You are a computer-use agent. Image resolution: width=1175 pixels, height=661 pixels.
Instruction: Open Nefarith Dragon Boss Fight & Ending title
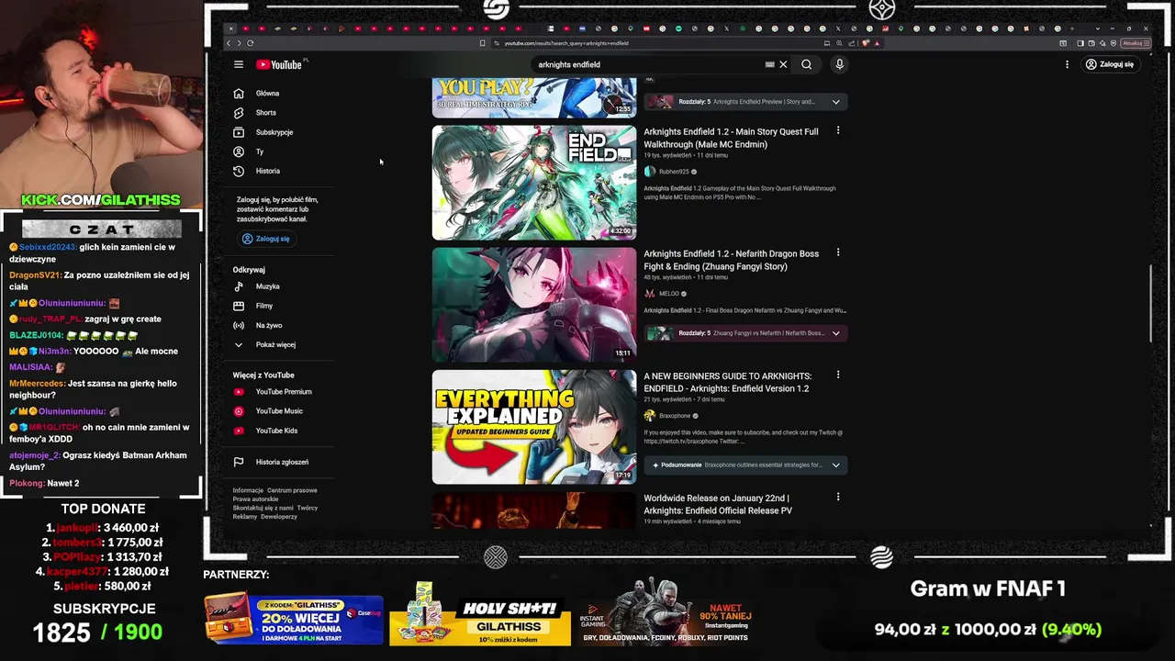[x=731, y=260]
